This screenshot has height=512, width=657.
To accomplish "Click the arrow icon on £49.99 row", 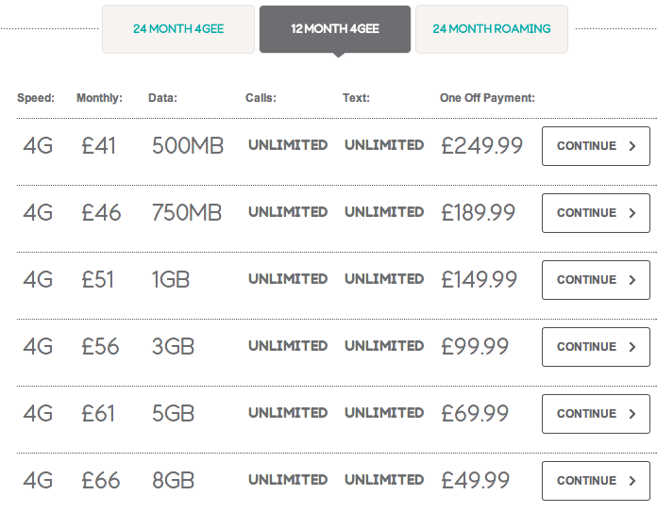I will tap(632, 481).
